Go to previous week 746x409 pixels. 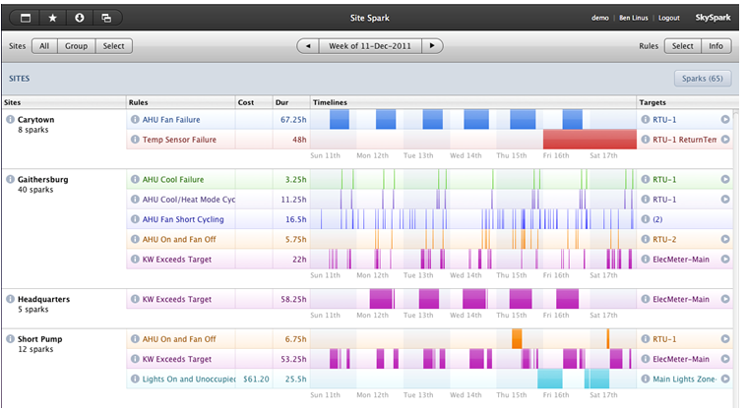tap(308, 46)
